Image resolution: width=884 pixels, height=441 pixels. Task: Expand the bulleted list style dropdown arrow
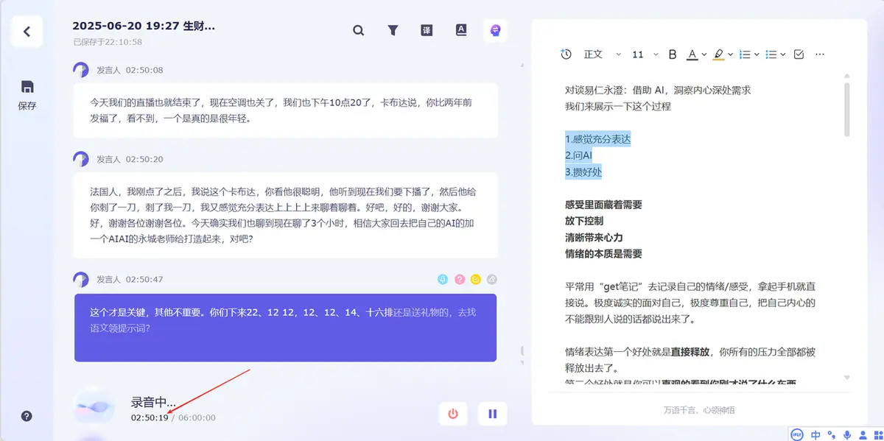(782, 54)
